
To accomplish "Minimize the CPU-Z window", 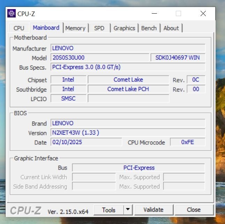I will [x=154, y=14].
